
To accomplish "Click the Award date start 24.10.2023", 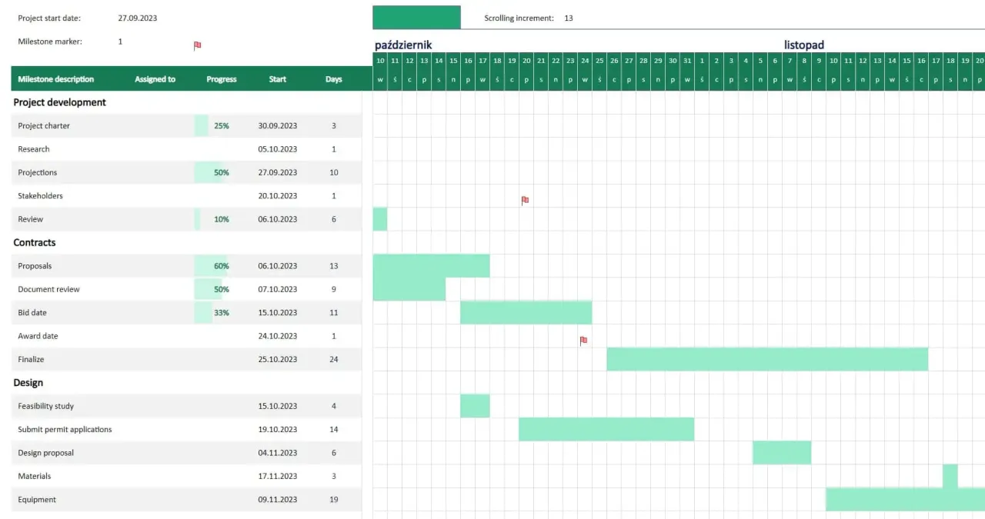I will click(x=278, y=336).
